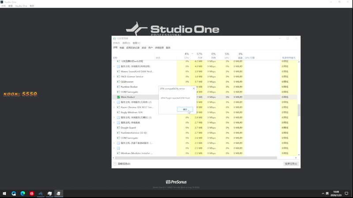Open the Users tab (用户)
This screenshot has width=353, height=198.
(x=150, y=48)
